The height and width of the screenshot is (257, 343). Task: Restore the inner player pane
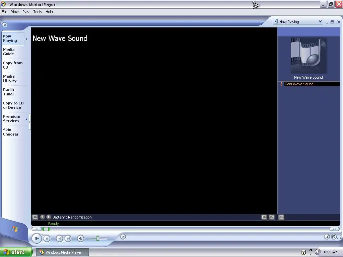(x=332, y=22)
